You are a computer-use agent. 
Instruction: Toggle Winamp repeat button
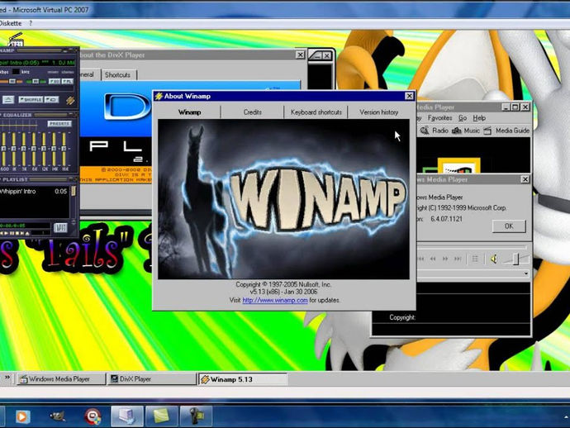(x=51, y=100)
